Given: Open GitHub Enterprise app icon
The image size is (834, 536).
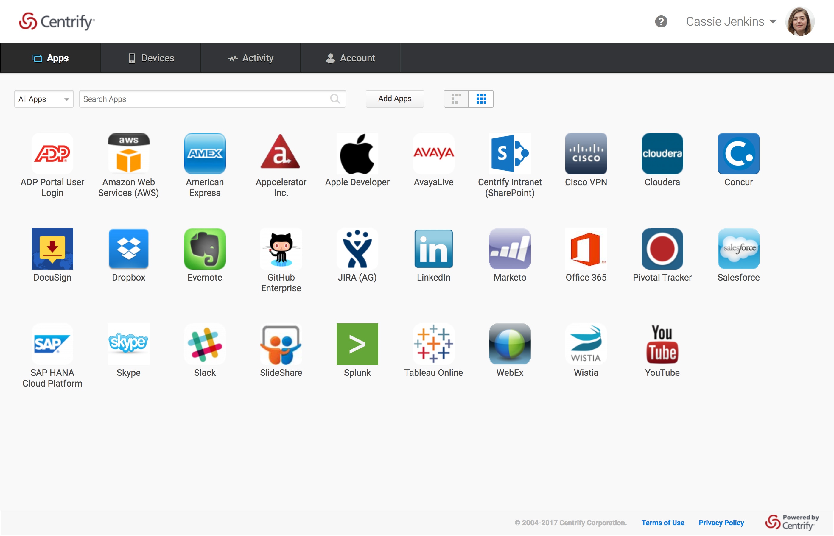Looking at the screenshot, I should point(281,249).
